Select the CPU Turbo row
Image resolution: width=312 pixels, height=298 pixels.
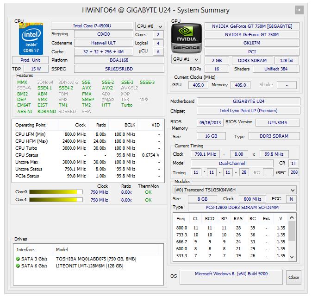point(88,148)
